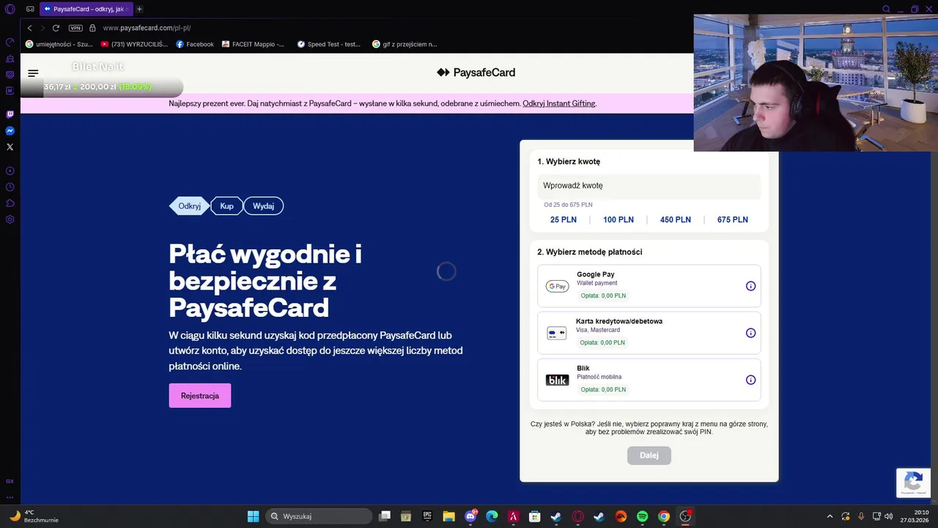Open the (731) WYRZUCILIŚ... YouTube bookmark

134,44
